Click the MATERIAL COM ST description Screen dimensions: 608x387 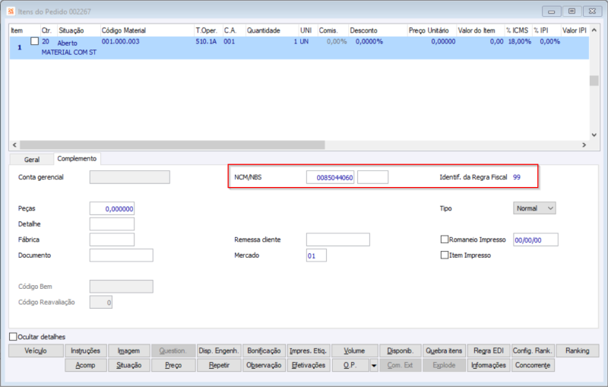[x=68, y=52]
